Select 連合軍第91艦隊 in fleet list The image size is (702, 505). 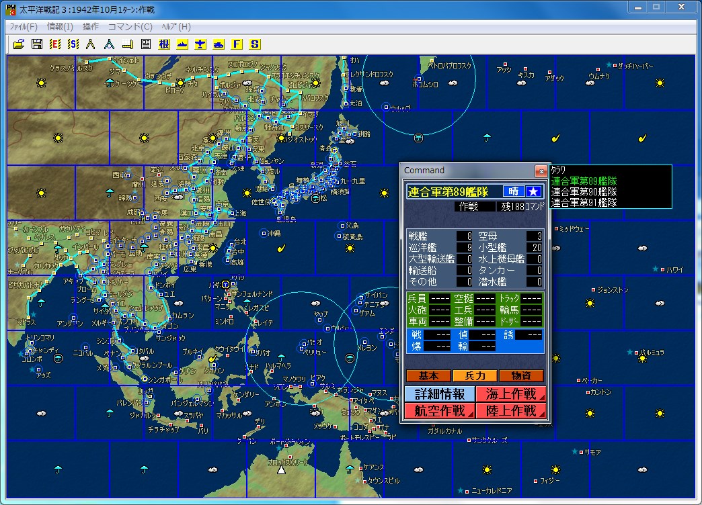(x=584, y=203)
